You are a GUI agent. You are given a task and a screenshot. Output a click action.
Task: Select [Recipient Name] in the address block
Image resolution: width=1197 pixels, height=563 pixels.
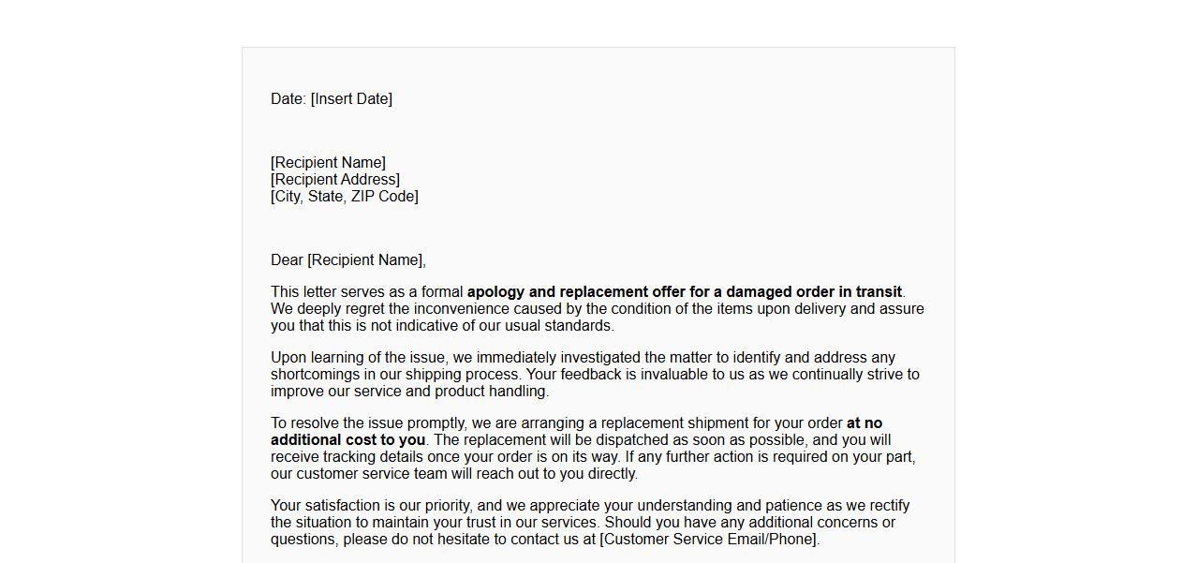[328, 163]
